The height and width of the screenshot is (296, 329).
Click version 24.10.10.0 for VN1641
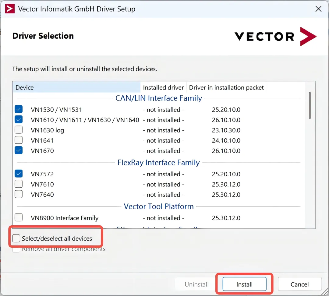(x=226, y=141)
